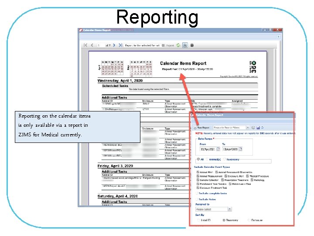314x236 pixels.
Task: Select the Animal(s) radio button
Action: 207,159
